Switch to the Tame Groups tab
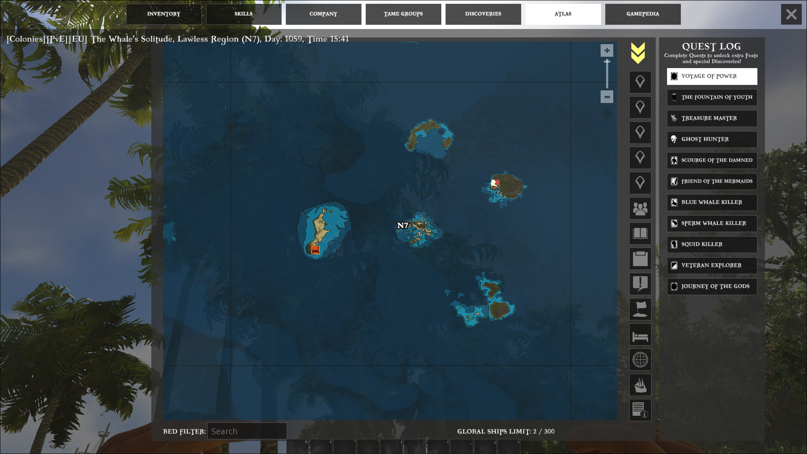 tap(403, 14)
